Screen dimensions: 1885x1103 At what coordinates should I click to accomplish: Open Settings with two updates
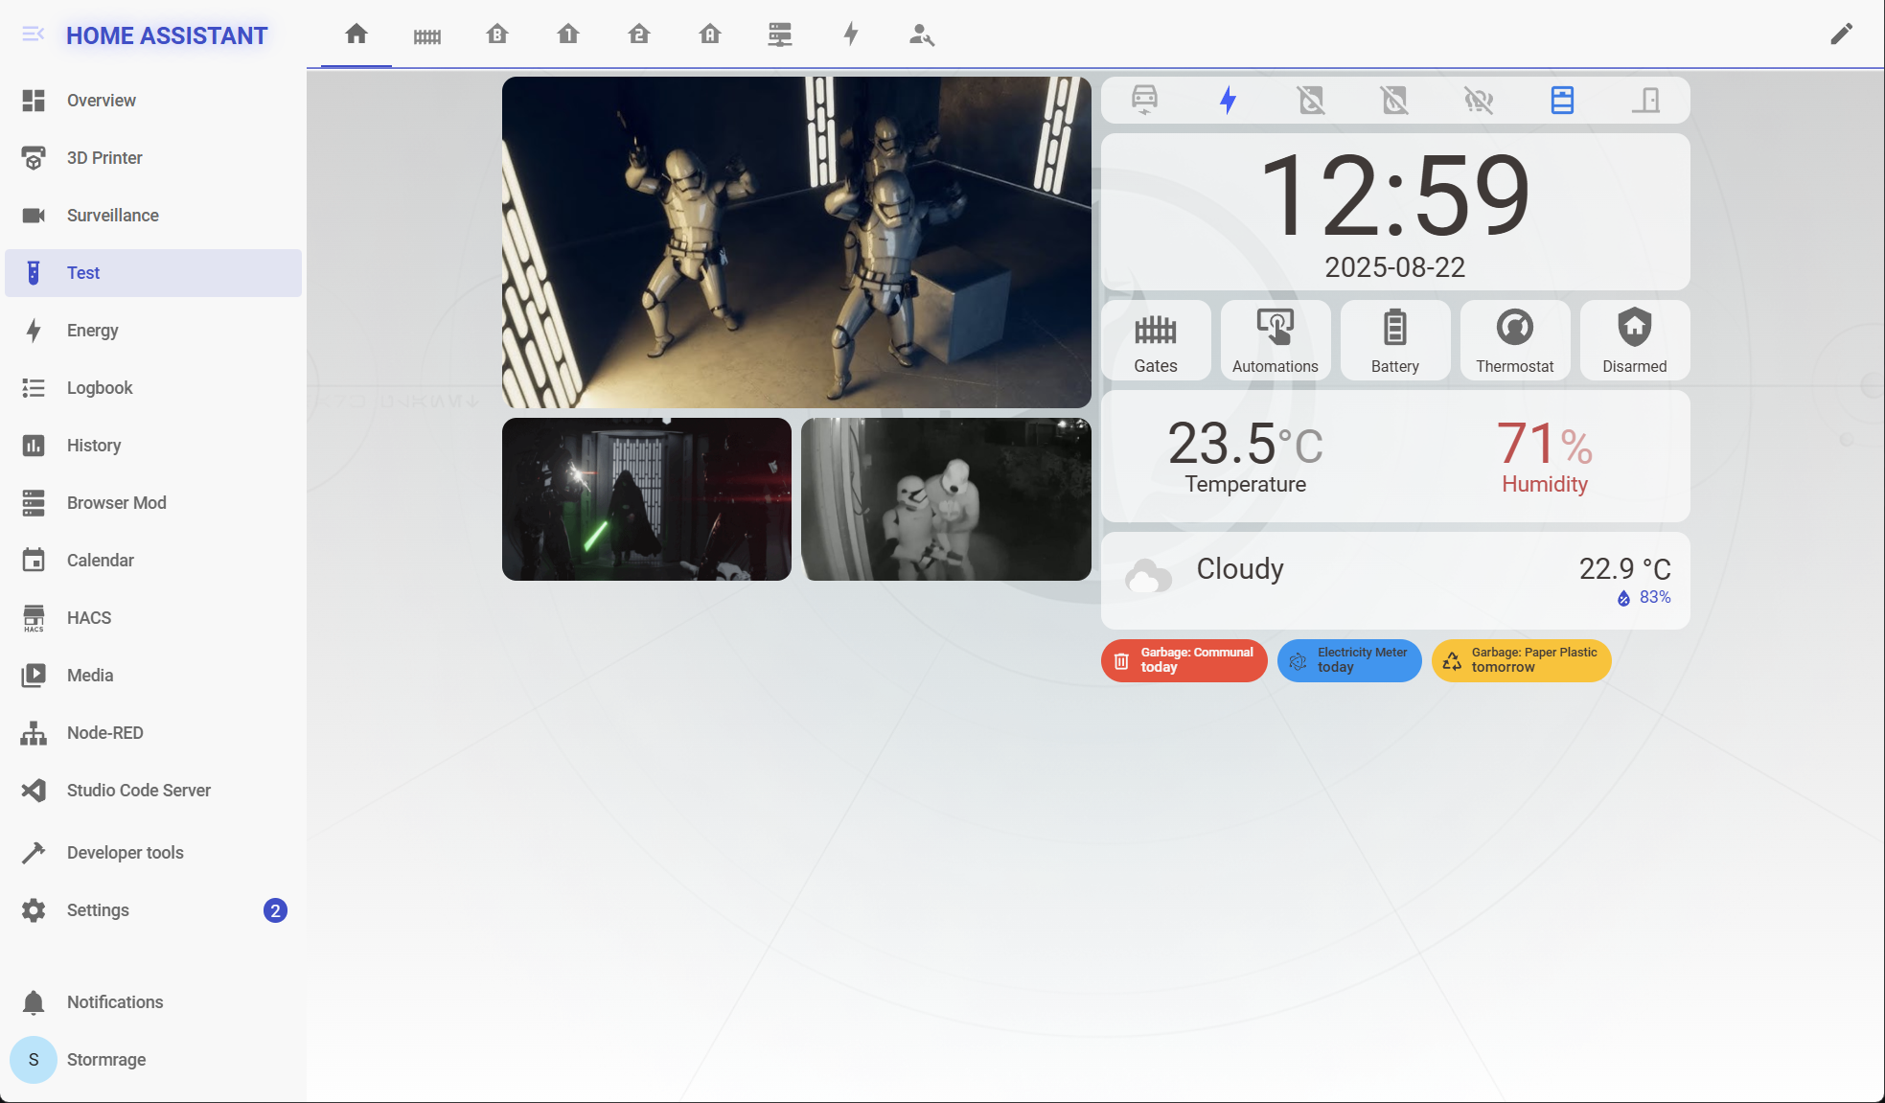tap(153, 910)
